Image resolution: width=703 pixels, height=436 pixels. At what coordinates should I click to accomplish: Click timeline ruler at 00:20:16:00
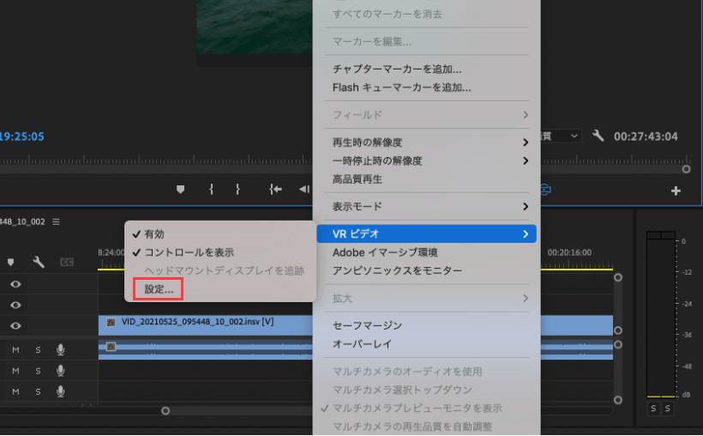click(x=569, y=252)
